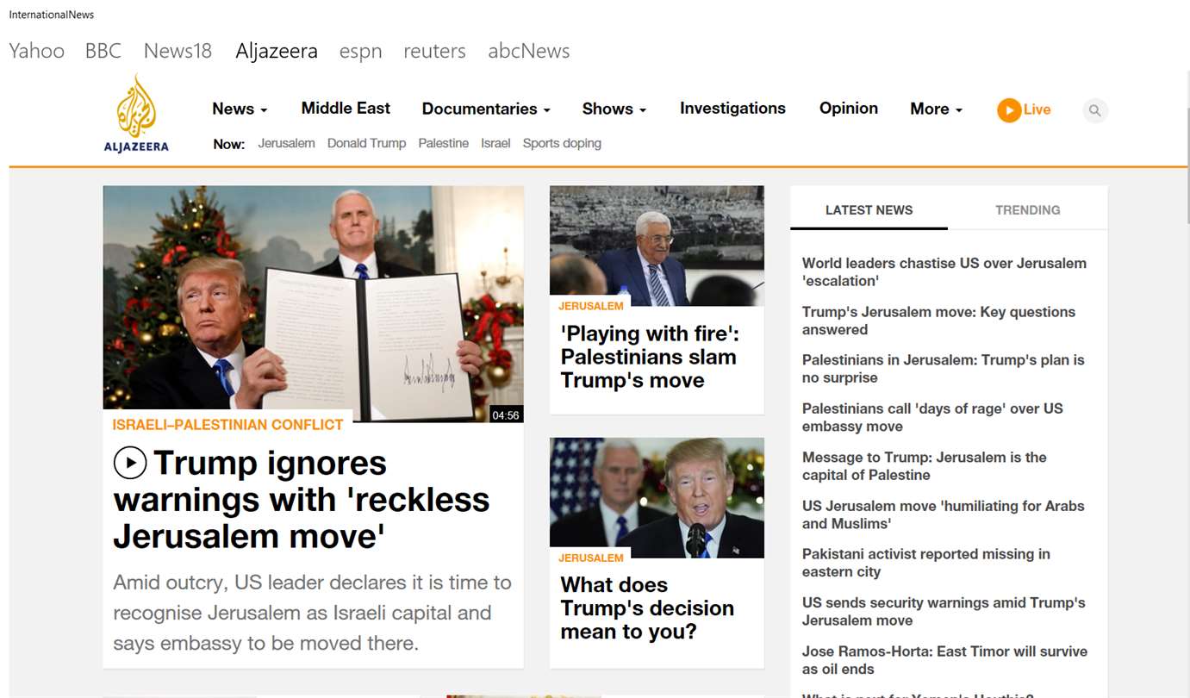The image size is (1190, 698).
Task: Open 'US Jerusalem move humiliating' story
Action: (x=943, y=514)
